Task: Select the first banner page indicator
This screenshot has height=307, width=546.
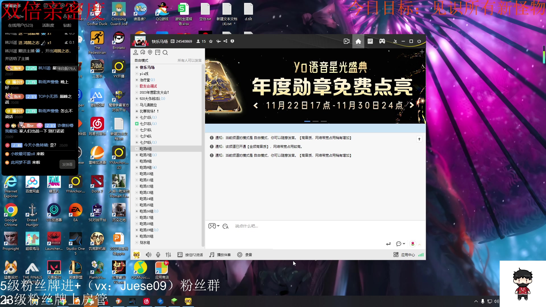Action: [x=307, y=121]
